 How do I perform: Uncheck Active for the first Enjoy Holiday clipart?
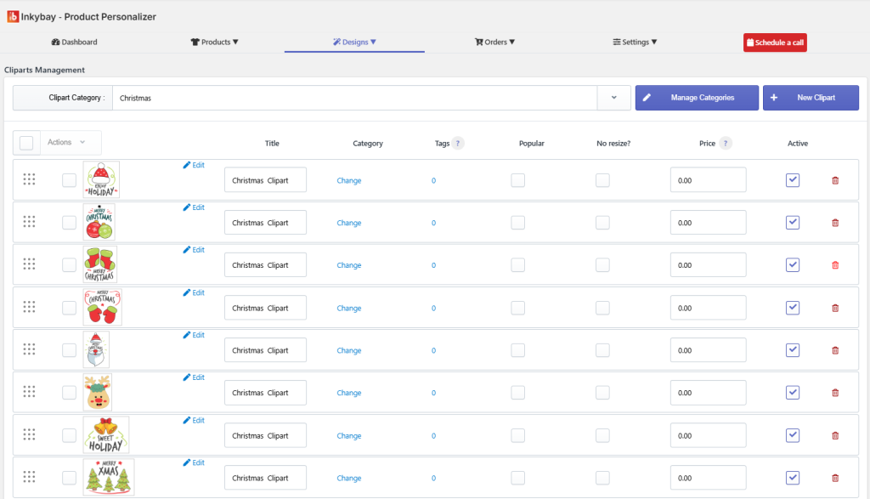(792, 180)
